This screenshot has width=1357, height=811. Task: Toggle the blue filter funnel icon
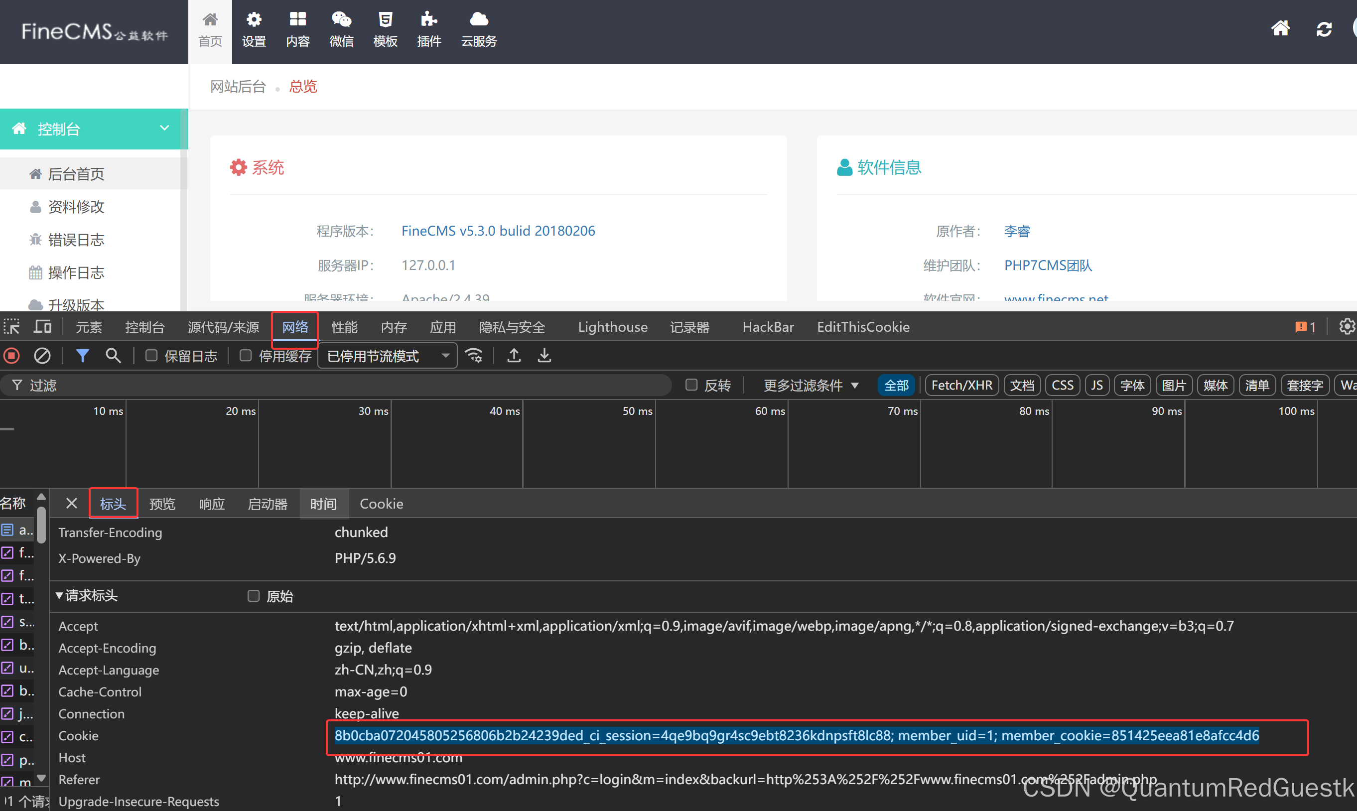[x=82, y=356]
